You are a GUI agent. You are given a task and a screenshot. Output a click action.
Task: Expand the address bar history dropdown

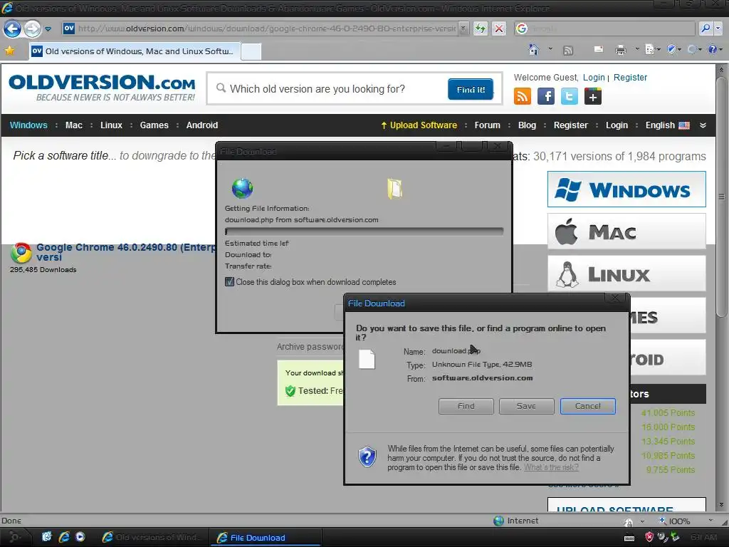463,28
